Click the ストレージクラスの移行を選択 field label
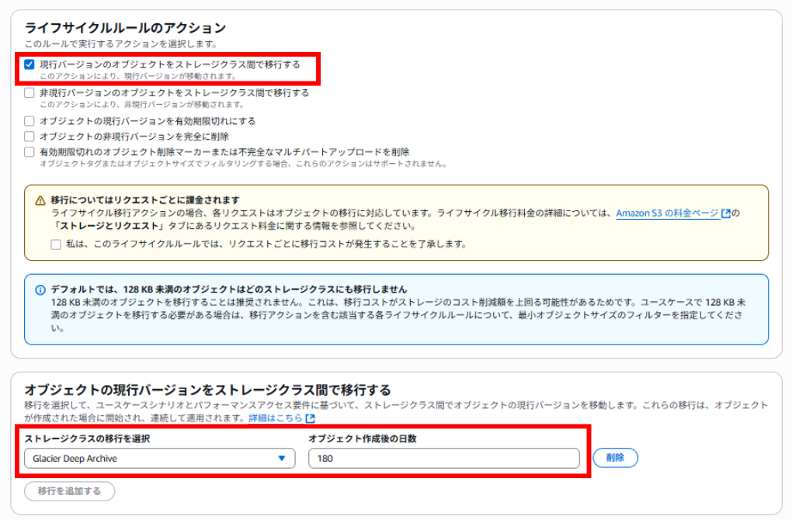Screen dimensions: 792x520 point(87,439)
